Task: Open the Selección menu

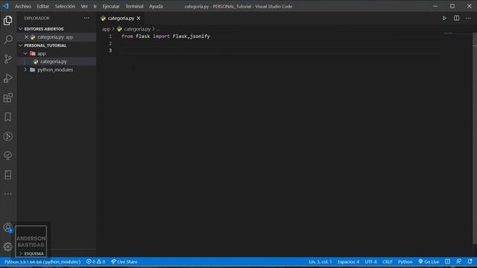Action: (x=65, y=6)
